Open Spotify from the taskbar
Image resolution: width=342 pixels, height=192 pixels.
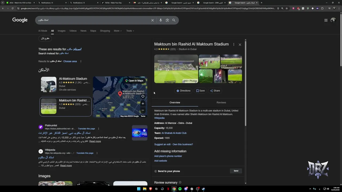pyautogui.click(x=180, y=189)
